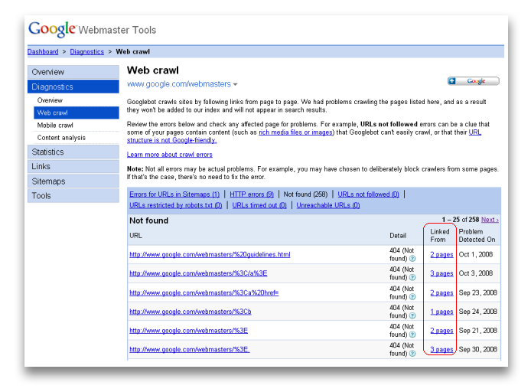Click the Add to Google plus button

[x=473, y=81]
